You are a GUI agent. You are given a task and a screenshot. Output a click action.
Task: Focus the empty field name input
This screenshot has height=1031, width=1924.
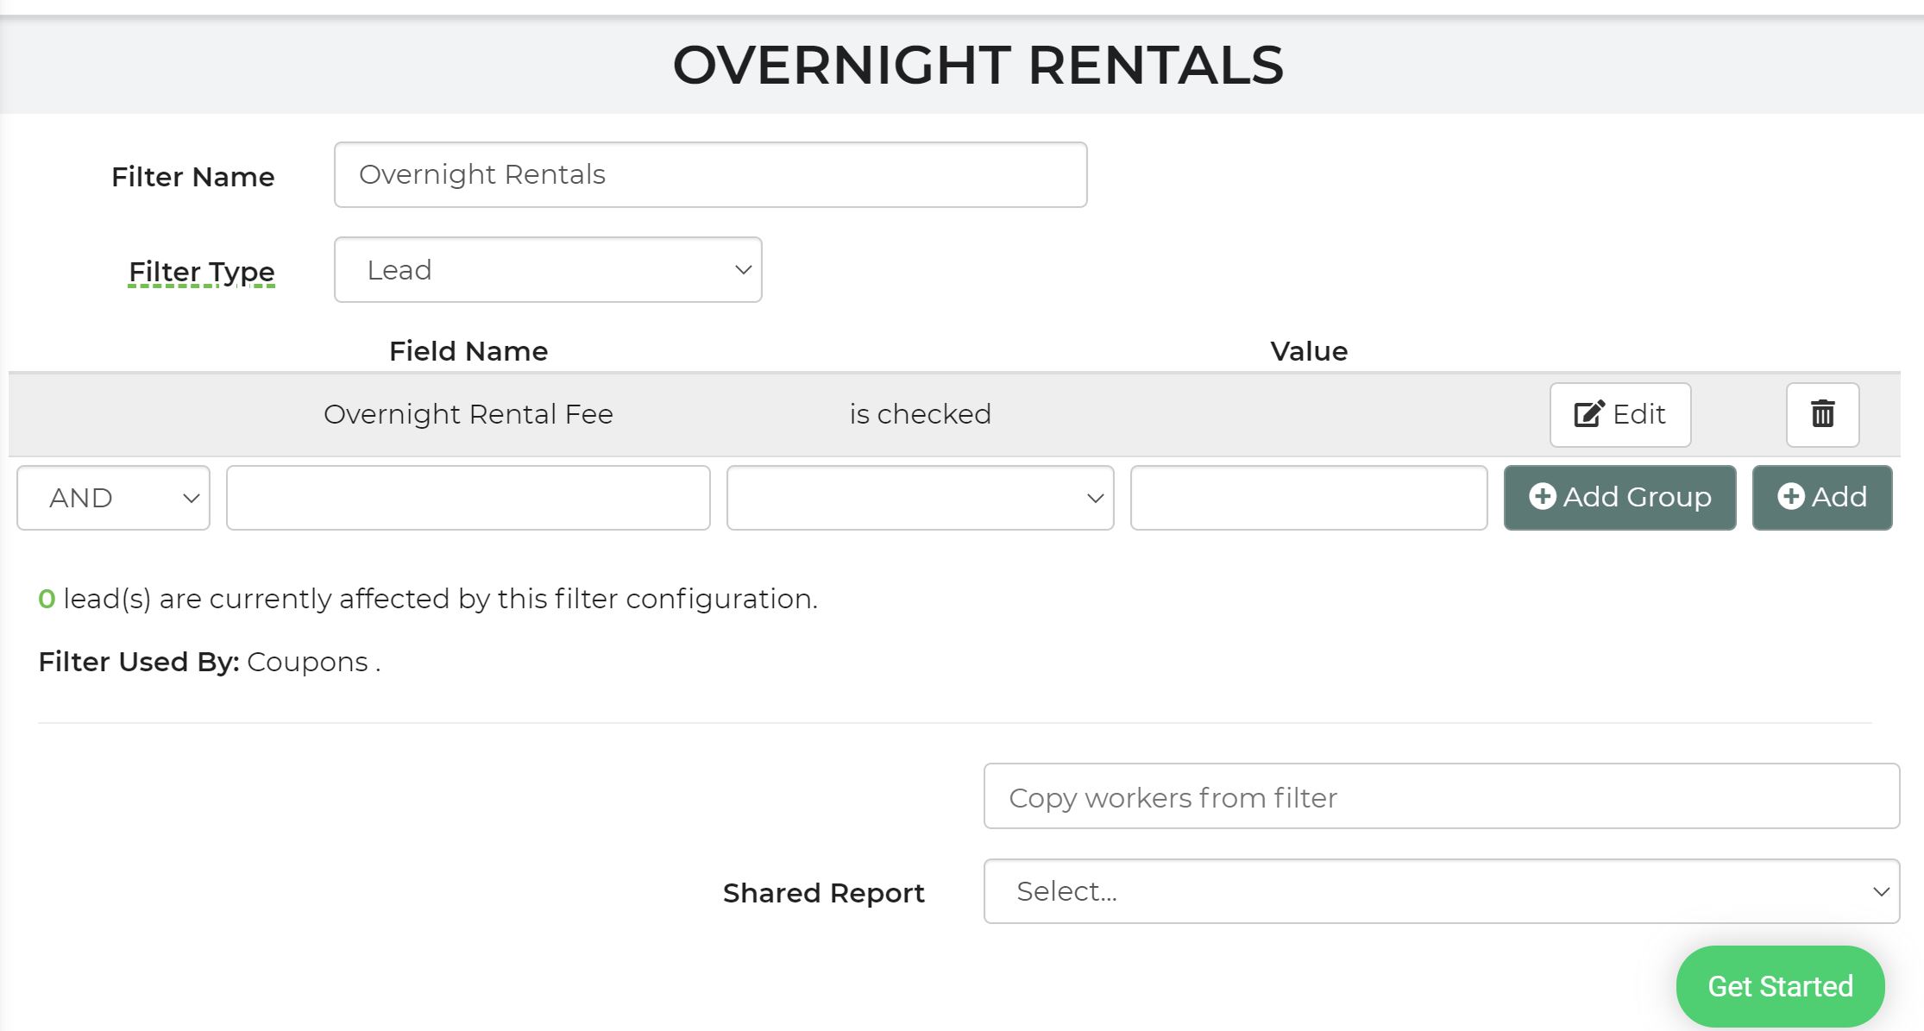(468, 498)
